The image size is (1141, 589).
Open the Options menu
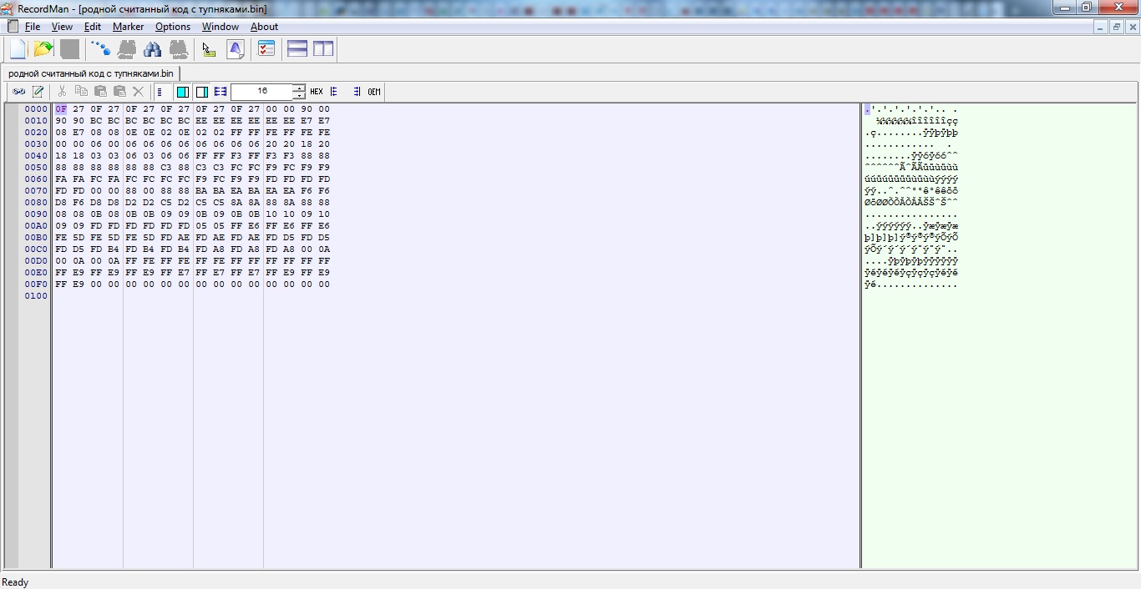point(173,27)
